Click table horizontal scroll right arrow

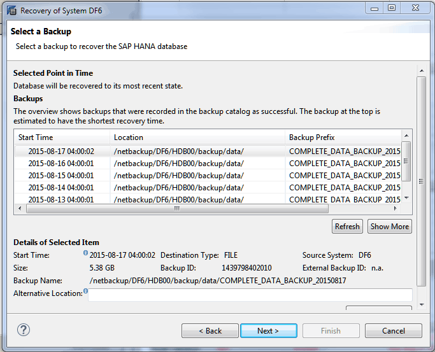396,208
